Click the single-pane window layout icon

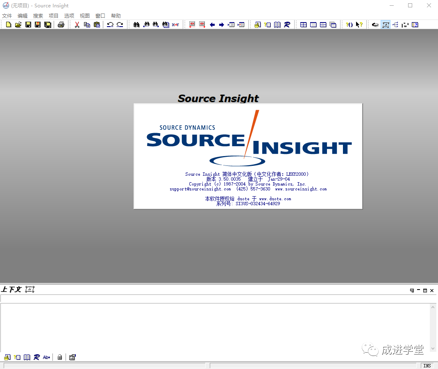(313, 25)
